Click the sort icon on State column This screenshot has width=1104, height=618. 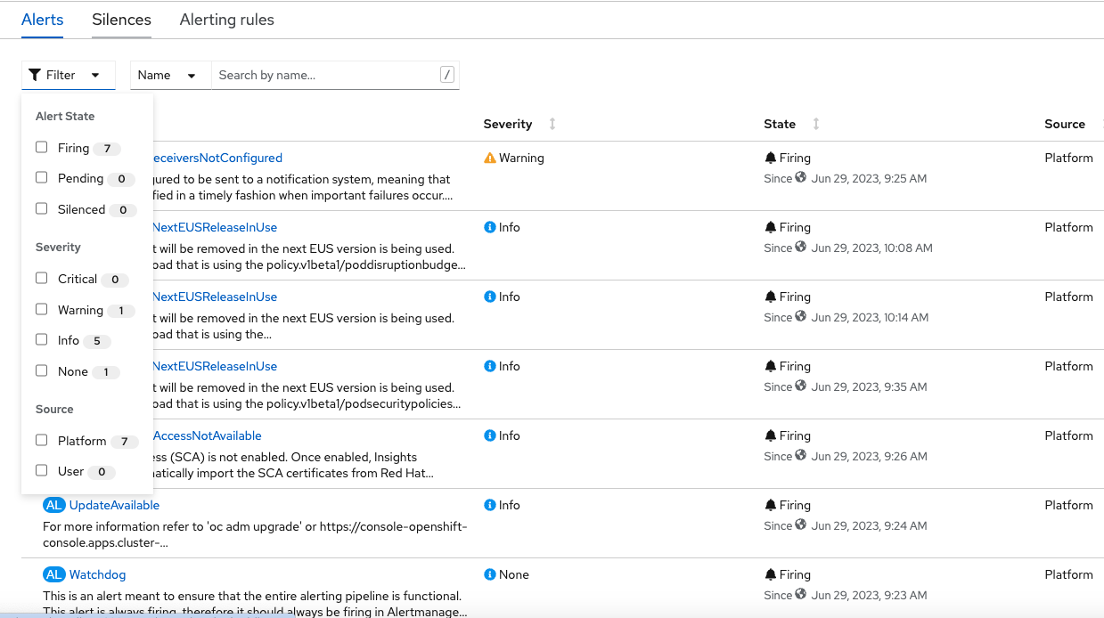pyautogui.click(x=817, y=124)
